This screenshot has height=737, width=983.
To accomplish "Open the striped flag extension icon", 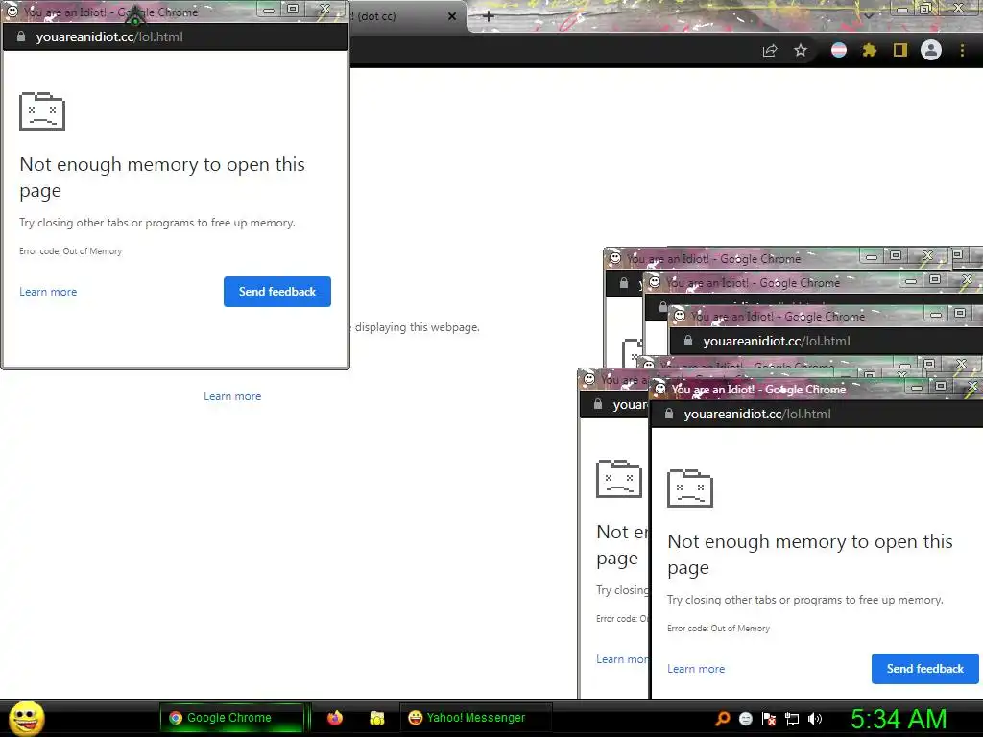I will pos(839,50).
